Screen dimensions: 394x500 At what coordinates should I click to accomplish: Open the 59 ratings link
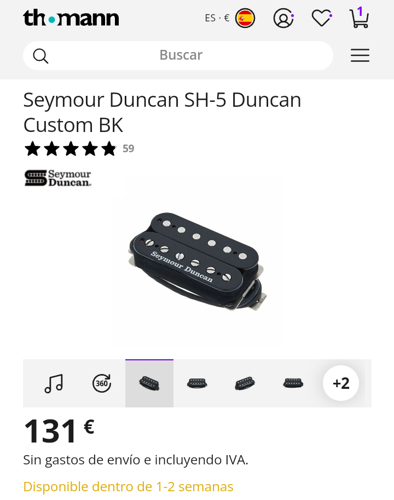click(129, 148)
